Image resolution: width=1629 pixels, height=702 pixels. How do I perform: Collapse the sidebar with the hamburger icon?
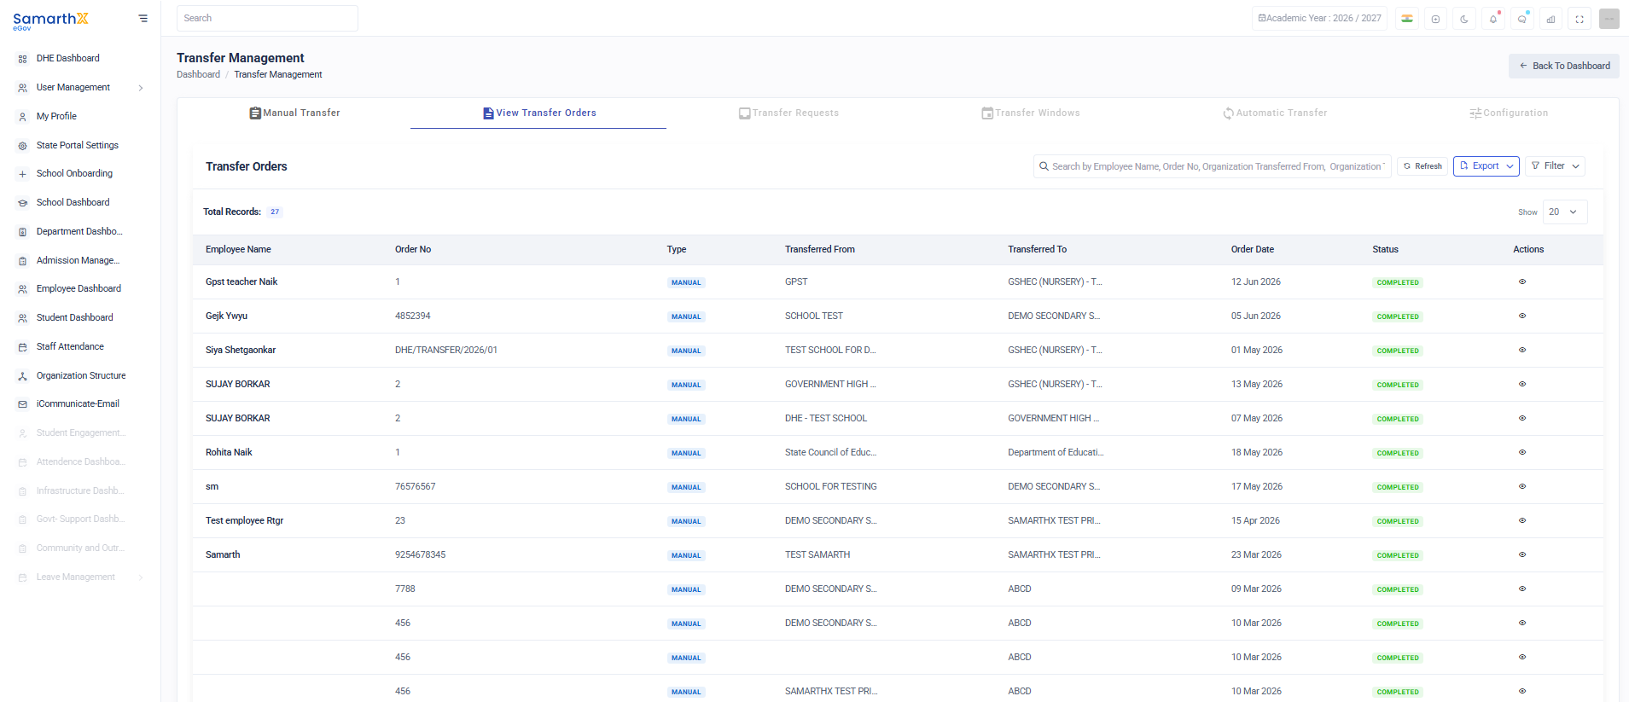pos(143,18)
